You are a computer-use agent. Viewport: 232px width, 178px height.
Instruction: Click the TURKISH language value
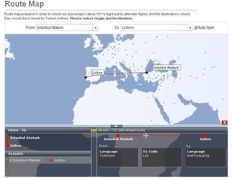click(x=107, y=156)
